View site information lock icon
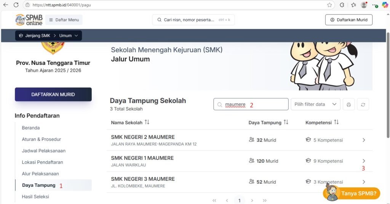The height and width of the screenshot is (204, 390). click(27, 5)
